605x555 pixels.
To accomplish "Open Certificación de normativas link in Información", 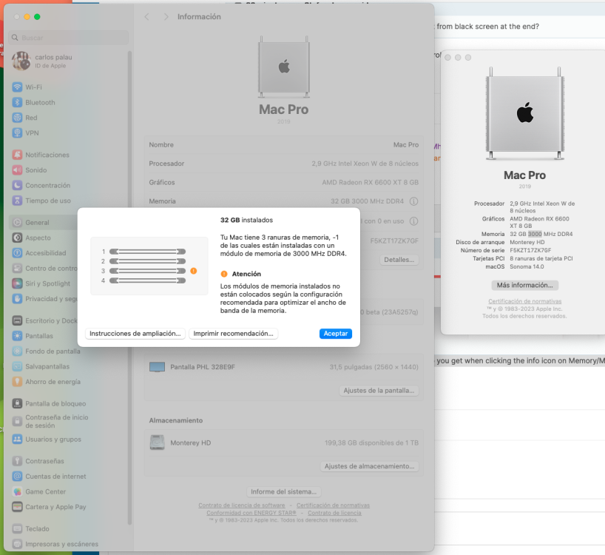I will coord(333,505).
